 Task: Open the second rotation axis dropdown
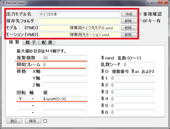click(x=27, y=106)
